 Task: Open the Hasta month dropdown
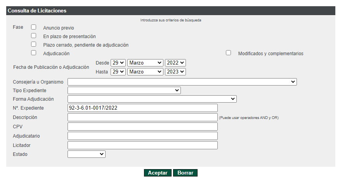point(145,72)
